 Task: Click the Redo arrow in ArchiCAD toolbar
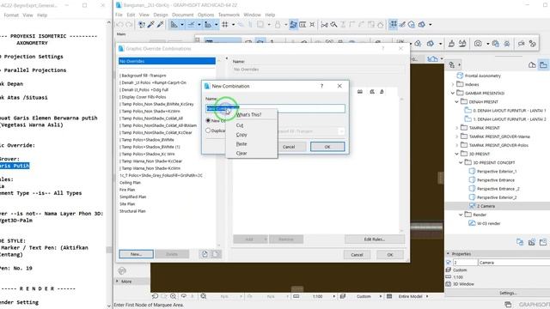[129, 25]
